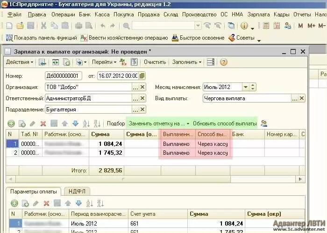Screen dimensions: 327x233
Task: Click the M+ memory button
Action: pos(312,26)
